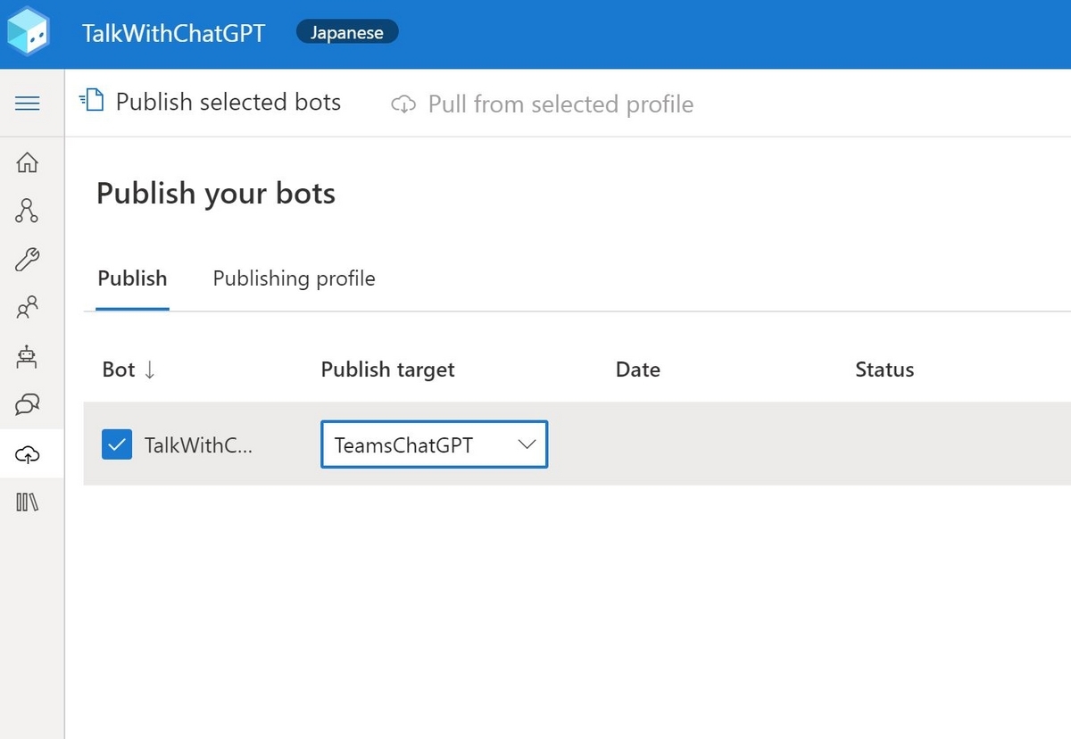The height and width of the screenshot is (739, 1071).
Task: Select the wrench tool icon in sidebar
Action: [x=28, y=260]
